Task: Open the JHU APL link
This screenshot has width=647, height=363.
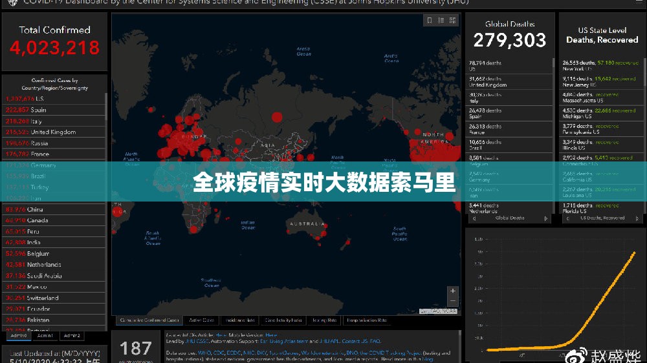Action: (329, 341)
